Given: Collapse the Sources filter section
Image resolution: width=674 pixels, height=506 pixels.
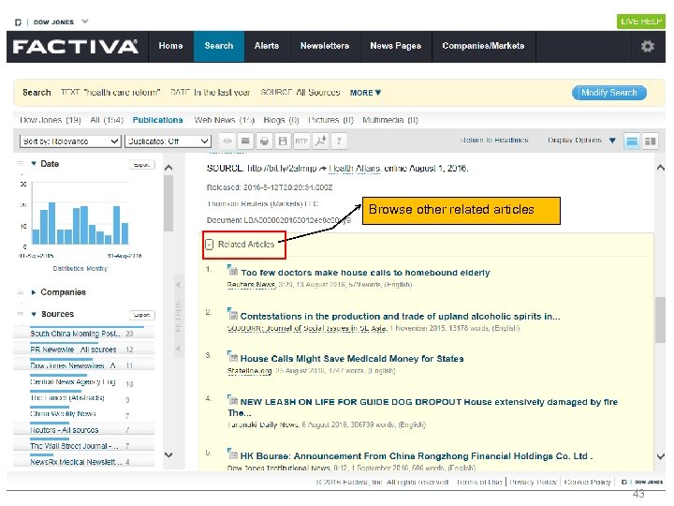Looking at the screenshot, I should pyautogui.click(x=34, y=314).
